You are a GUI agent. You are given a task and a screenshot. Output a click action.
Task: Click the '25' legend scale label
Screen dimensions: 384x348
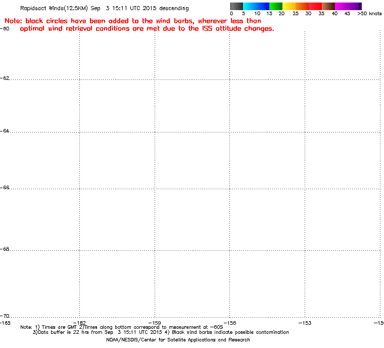point(296,14)
